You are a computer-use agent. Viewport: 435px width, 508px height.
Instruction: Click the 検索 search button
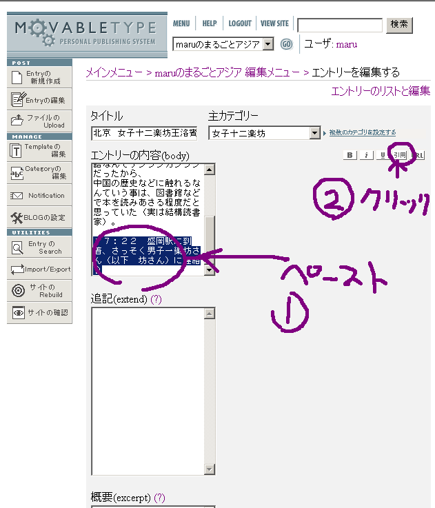[x=399, y=25]
